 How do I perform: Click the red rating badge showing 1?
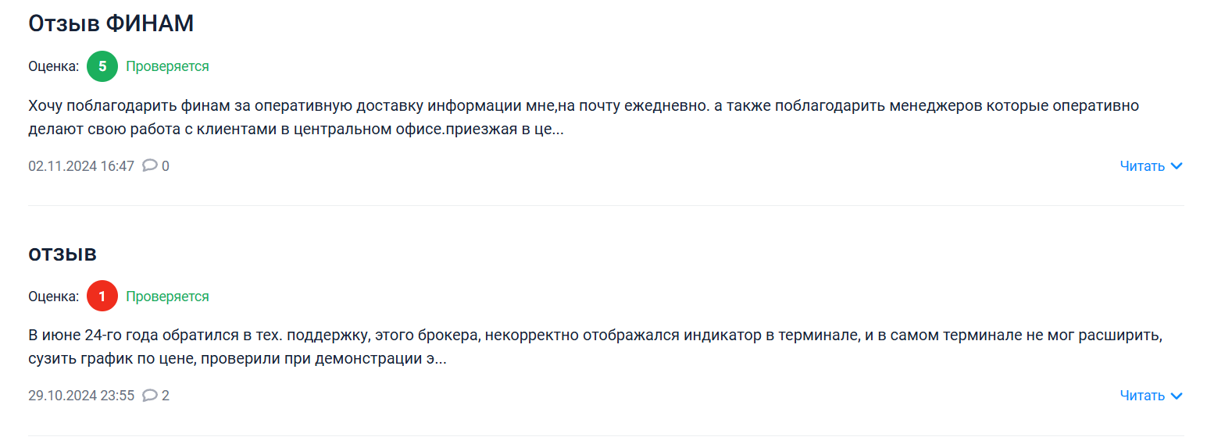point(102,297)
